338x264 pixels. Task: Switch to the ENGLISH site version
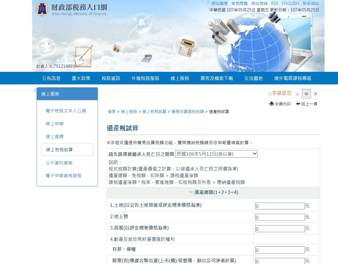tap(290, 4)
